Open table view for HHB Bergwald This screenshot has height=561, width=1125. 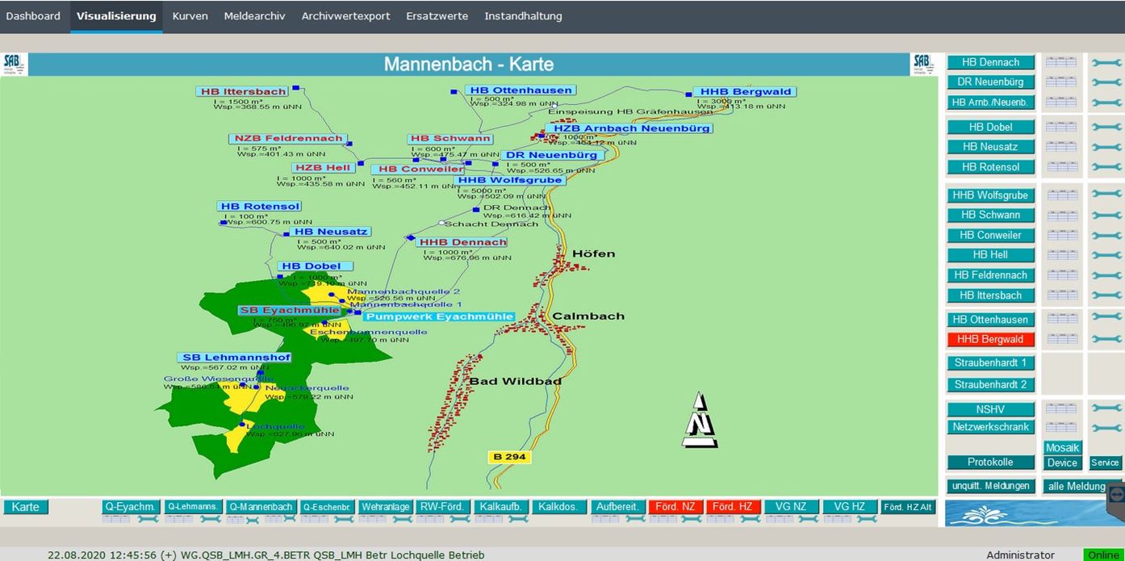[1061, 340]
